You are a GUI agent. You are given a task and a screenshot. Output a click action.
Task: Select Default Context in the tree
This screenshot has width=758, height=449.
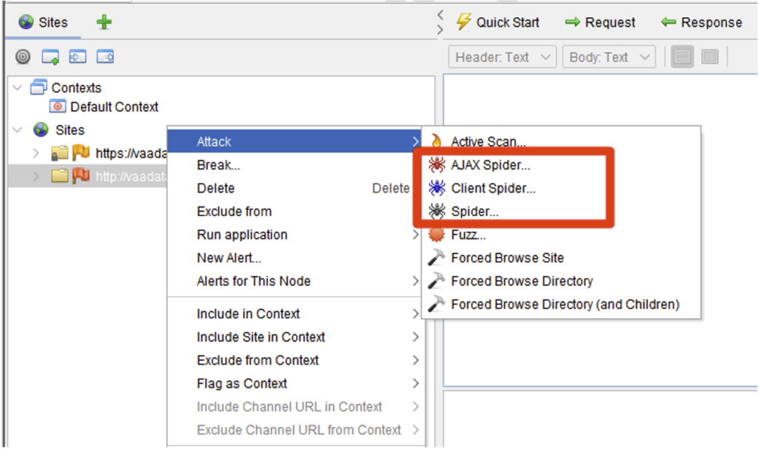coord(113,107)
